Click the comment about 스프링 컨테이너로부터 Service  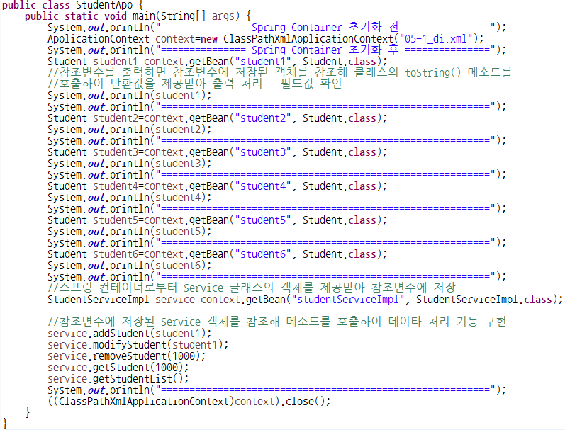pos(252,288)
